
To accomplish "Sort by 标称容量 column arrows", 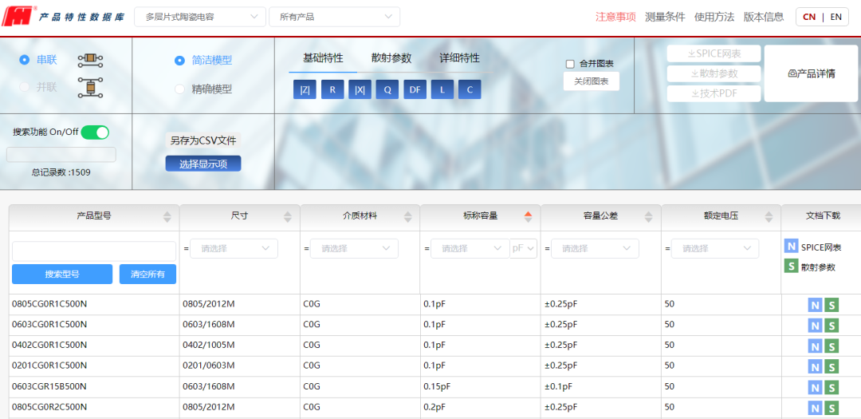I will [x=528, y=216].
